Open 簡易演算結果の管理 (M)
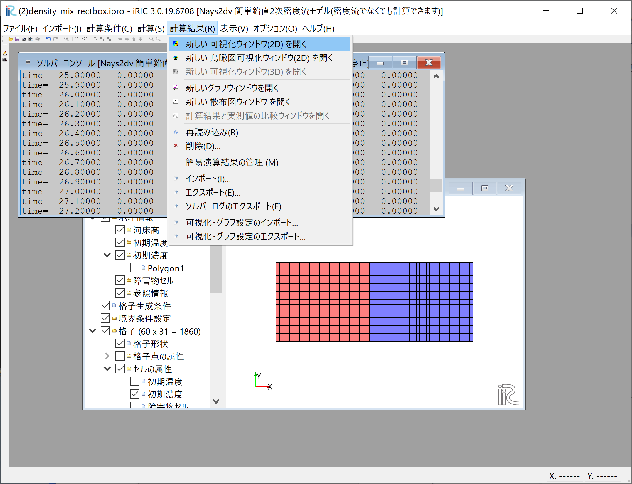Image resolution: width=632 pixels, height=484 pixels. pos(260,162)
